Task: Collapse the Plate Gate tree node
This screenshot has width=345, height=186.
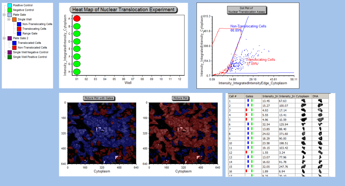Action: (4, 15)
